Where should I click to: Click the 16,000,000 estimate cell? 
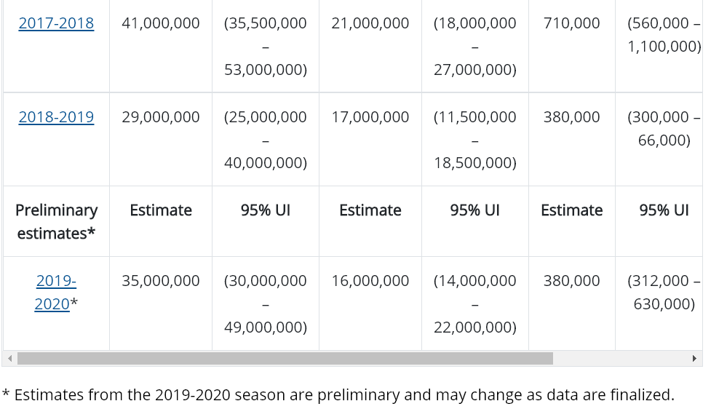click(x=370, y=281)
